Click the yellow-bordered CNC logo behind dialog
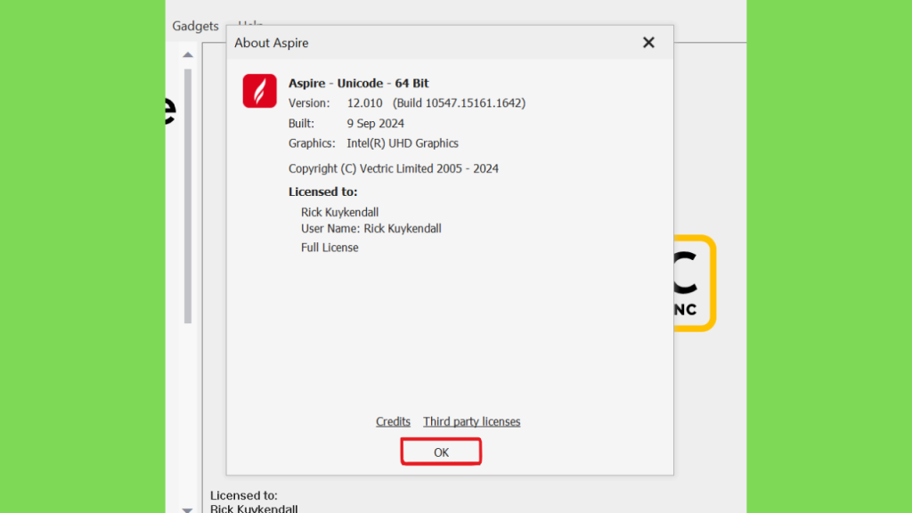The image size is (912, 513). tap(695, 283)
